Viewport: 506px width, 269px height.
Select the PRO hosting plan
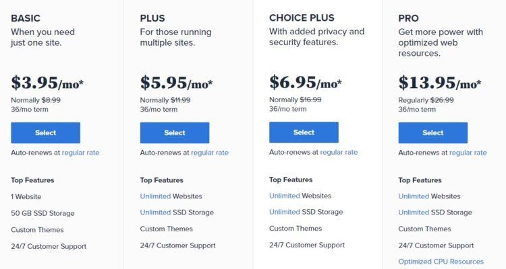tap(432, 132)
